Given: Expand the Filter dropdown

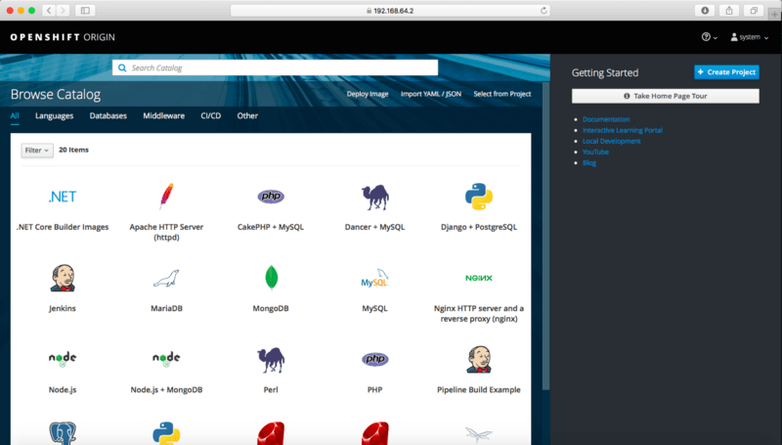Looking at the screenshot, I should (x=37, y=151).
